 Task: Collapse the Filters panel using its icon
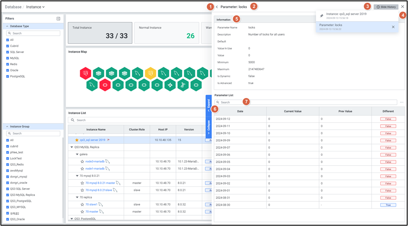[58, 19]
